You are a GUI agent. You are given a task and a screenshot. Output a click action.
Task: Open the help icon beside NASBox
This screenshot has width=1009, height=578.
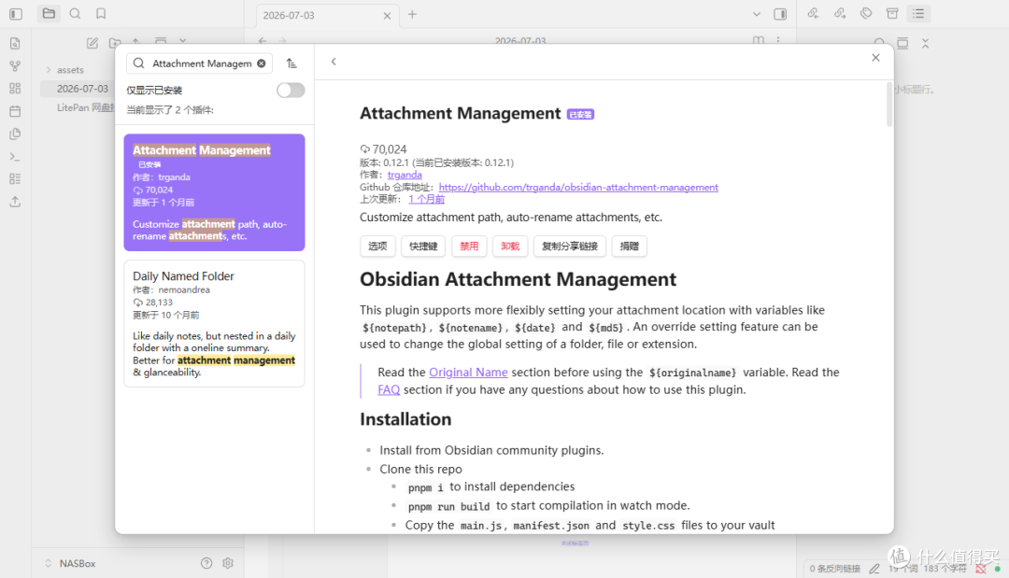point(206,563)
